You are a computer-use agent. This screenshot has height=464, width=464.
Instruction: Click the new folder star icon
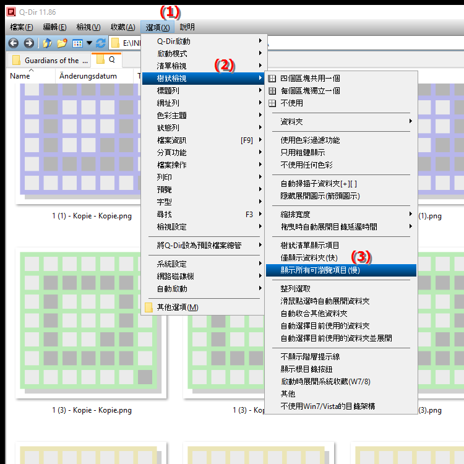62,43
